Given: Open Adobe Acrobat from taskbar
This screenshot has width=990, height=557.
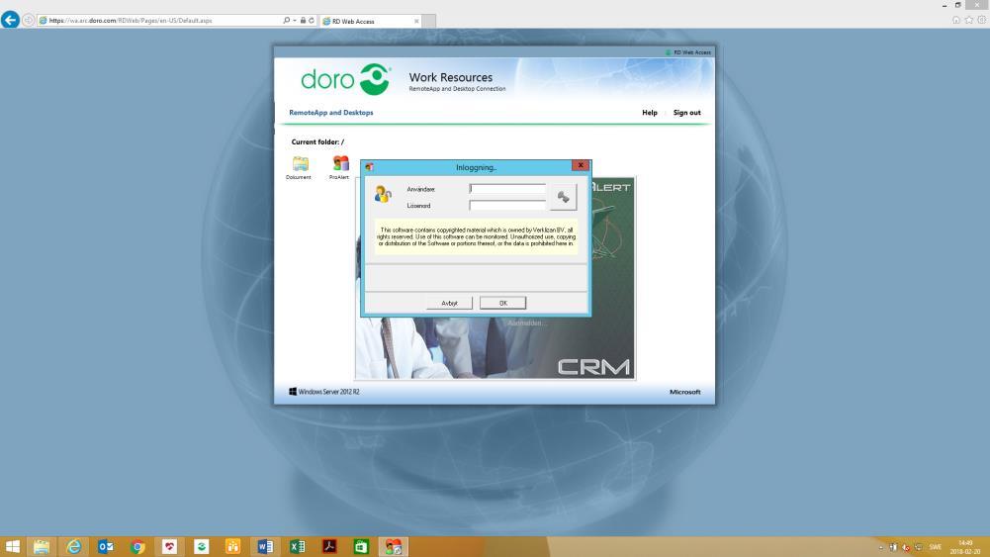Looking at the screenshot, I should click(329, 546).
